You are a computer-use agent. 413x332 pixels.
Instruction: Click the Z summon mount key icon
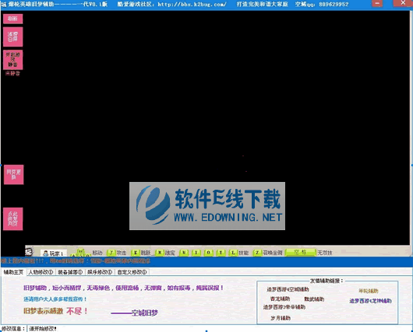(x=257, y=253)
